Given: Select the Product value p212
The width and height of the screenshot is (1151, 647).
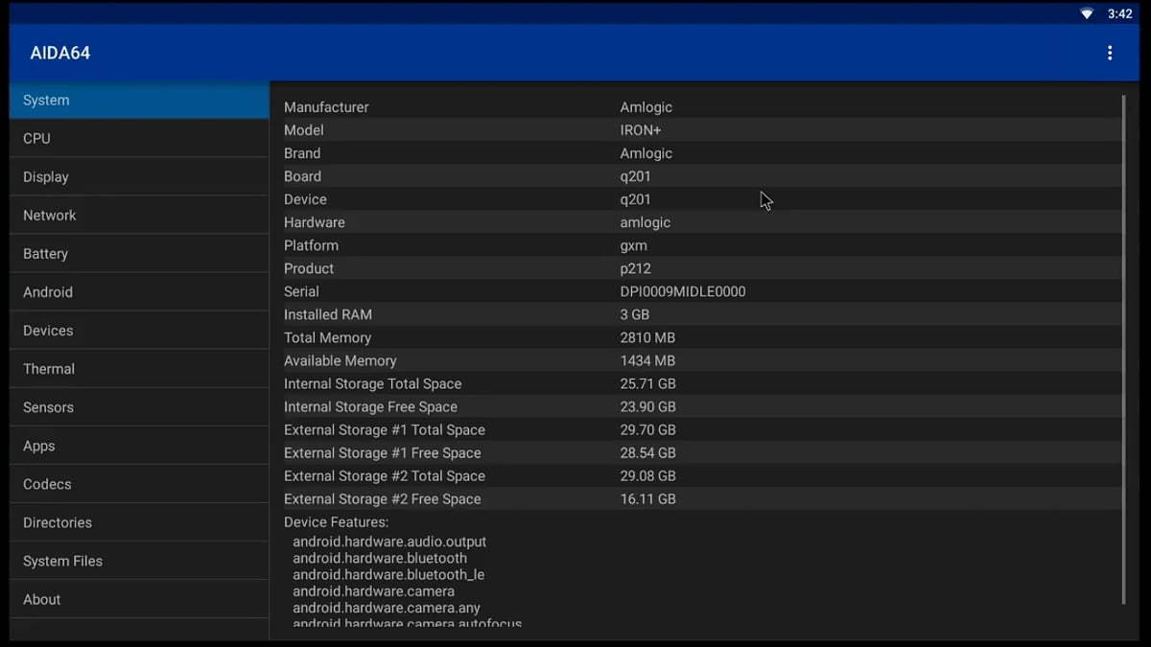Looking at the screenshot, I should (636, 268).
